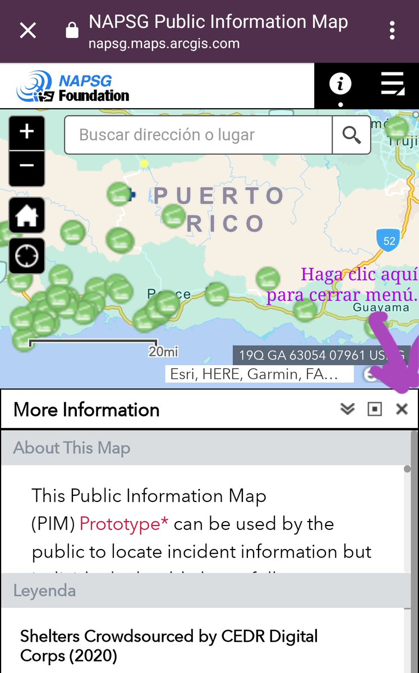Click the Shelters Crowdsourced by CEDR legend entry
This screenshot has width=419, height=673.
(x=169, y=646)
